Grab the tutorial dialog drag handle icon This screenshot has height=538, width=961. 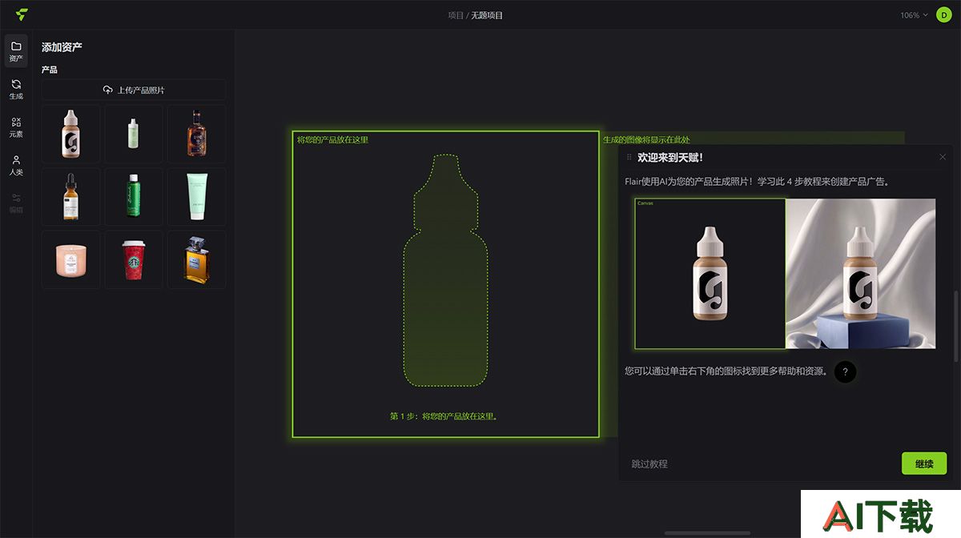pos(629,158)
